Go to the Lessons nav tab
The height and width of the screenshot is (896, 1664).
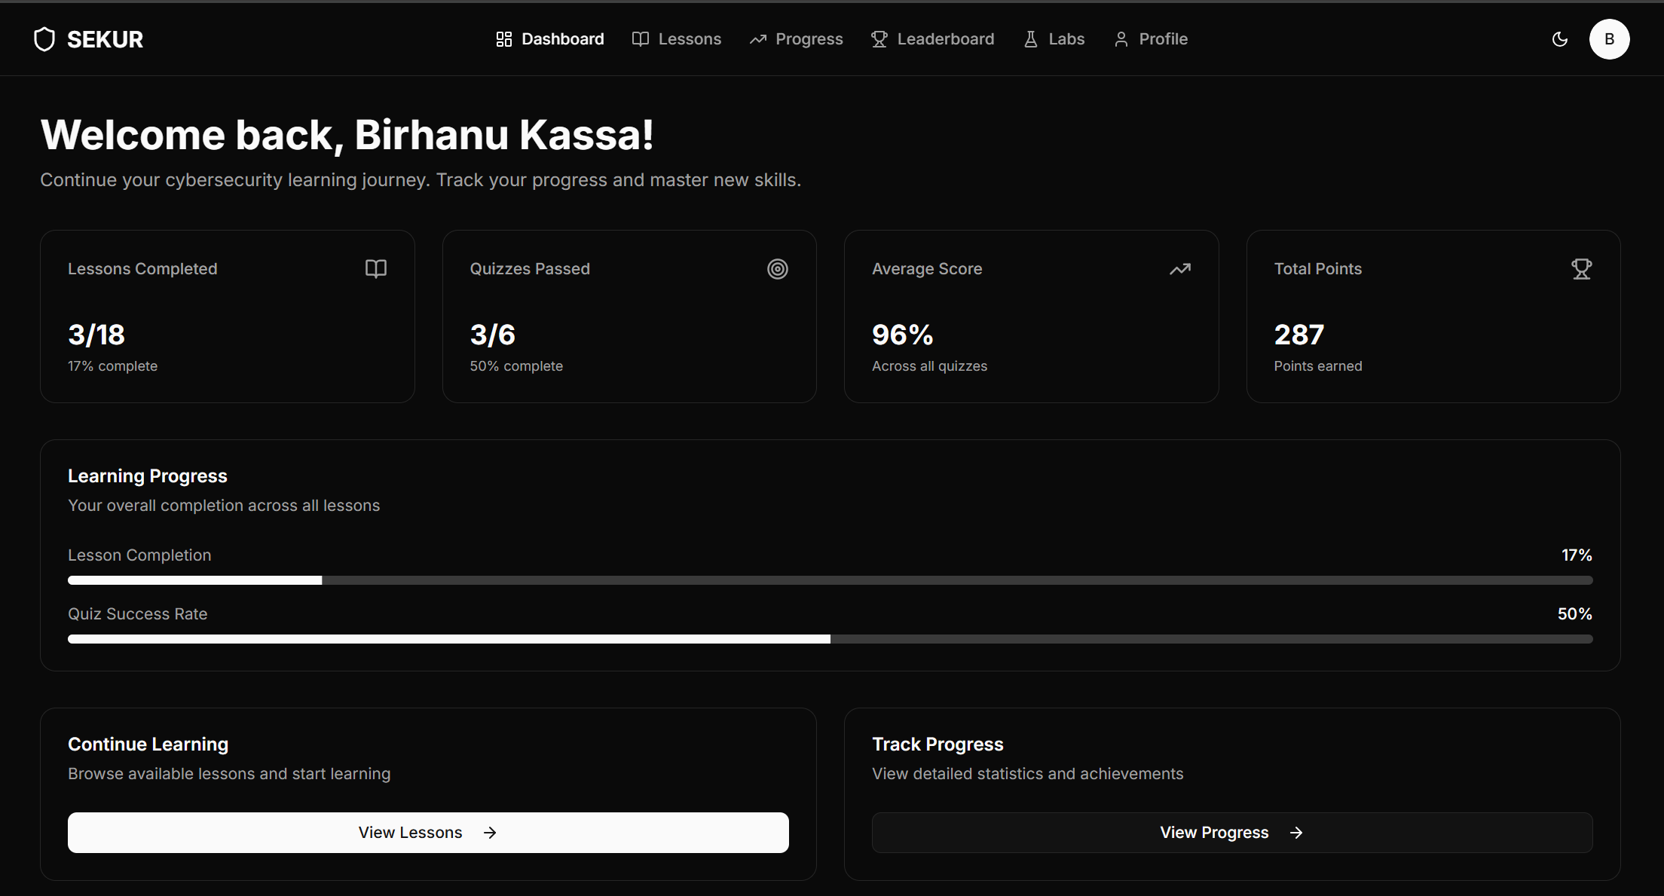676,39
